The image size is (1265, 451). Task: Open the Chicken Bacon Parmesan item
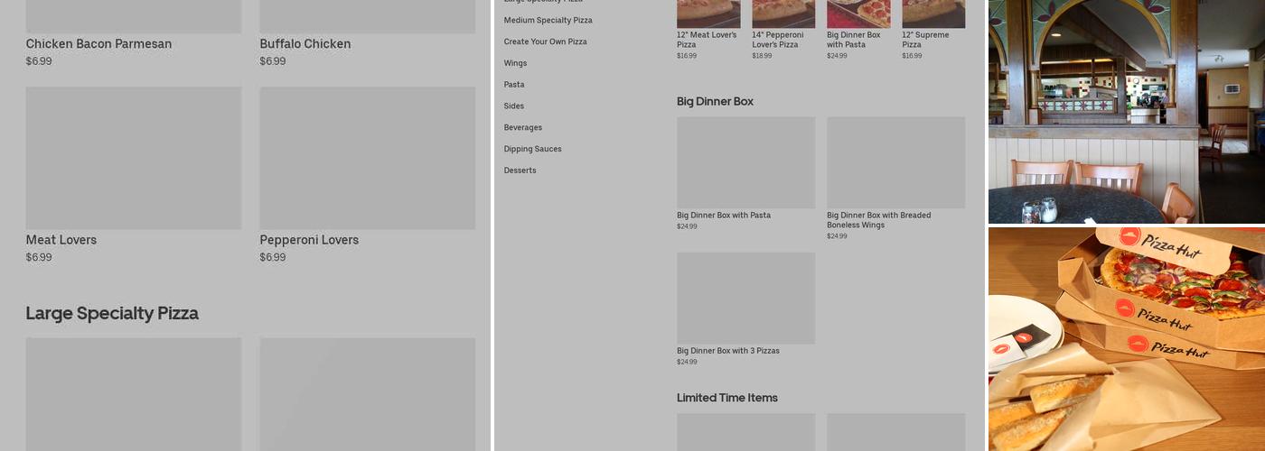click(x=98, y=43)
